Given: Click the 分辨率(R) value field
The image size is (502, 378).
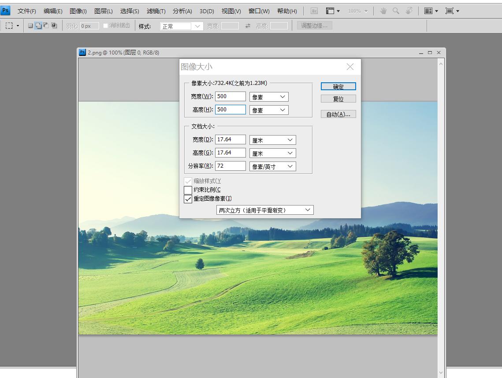Looking at the screenshot, I should pyautogui.click(x=230, y=166).
